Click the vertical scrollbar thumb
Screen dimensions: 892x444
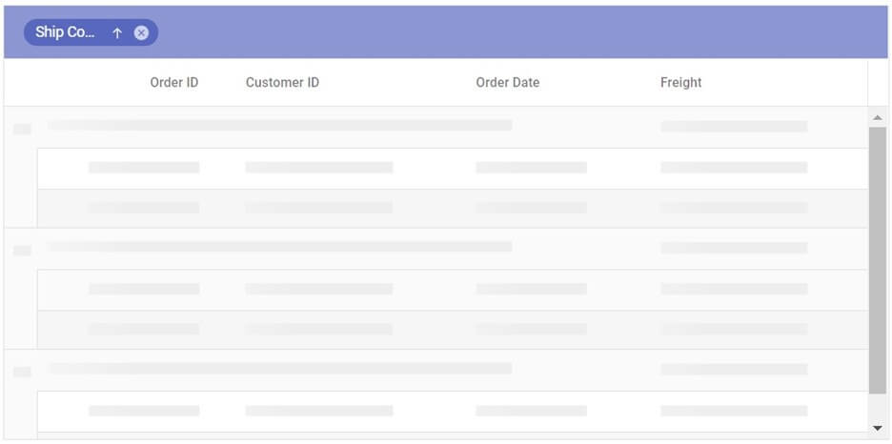click(877, 257)
